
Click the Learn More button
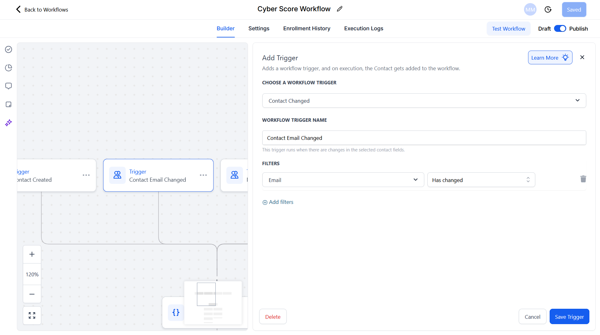click(x=550, y=57)
